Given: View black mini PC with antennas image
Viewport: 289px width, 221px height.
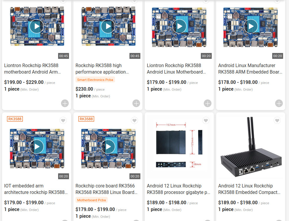Looking at the screenshot, I should click(251, 147).
